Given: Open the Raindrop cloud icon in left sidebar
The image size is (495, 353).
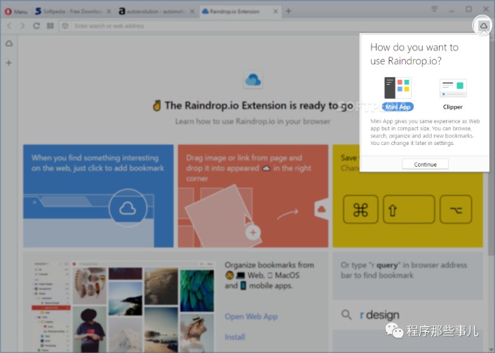Looking at the screenshot, I should [9, 43].
